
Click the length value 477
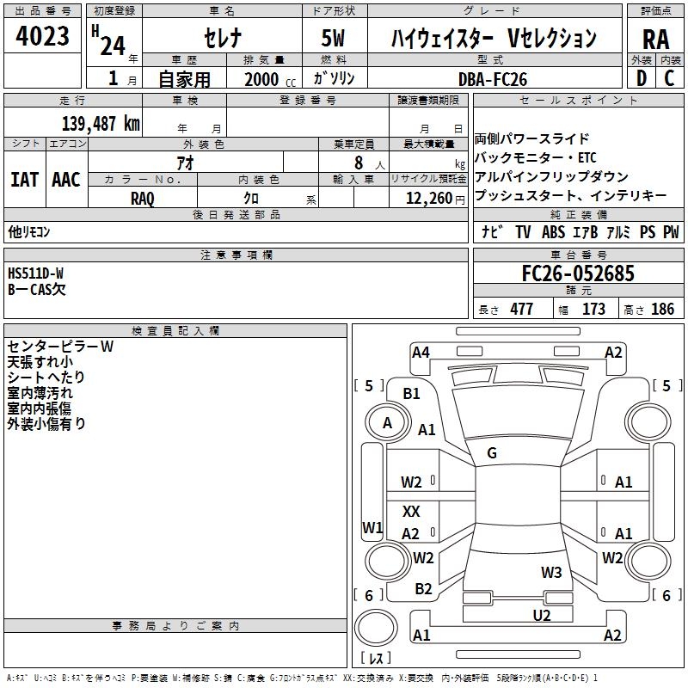tap(521, 309)
